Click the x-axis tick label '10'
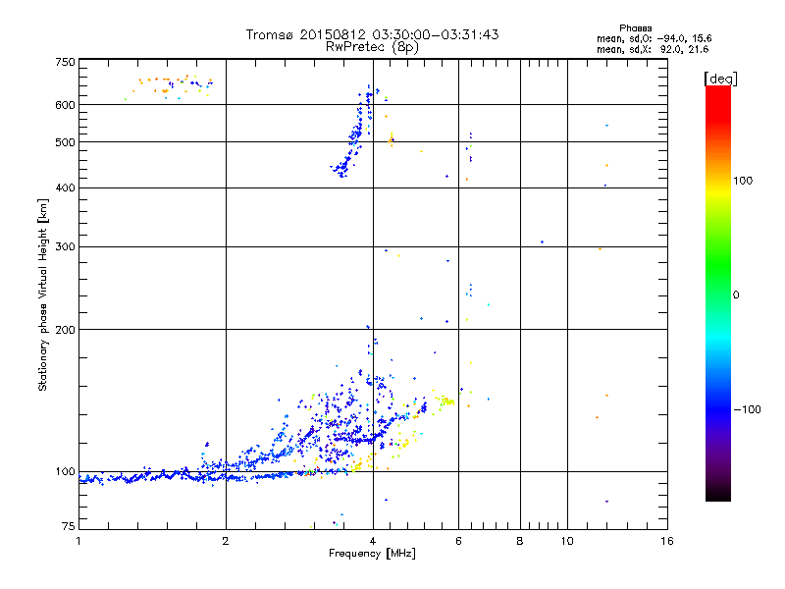 pyautogui.click(x=567, y=541)
